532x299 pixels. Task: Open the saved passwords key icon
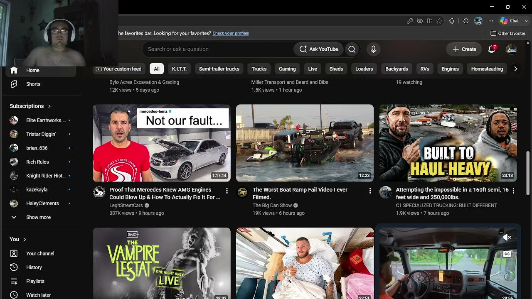pyautogui.click(x=410, y=21)
